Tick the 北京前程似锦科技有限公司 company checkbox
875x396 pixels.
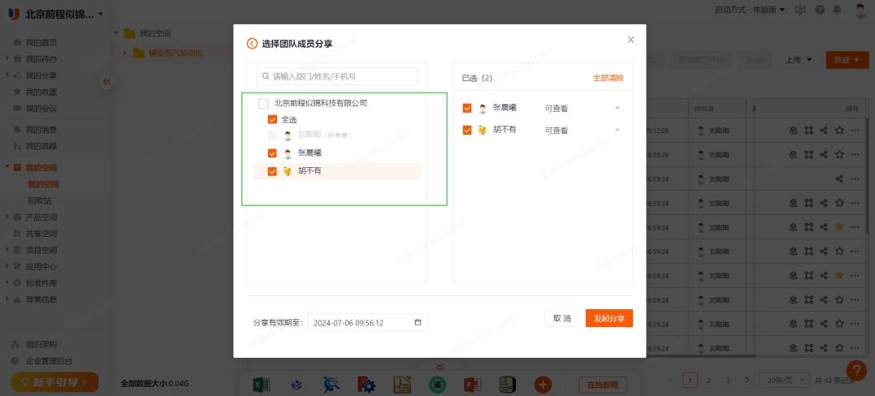tap(263, 103)
